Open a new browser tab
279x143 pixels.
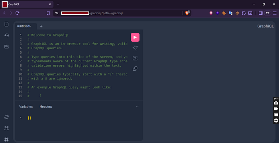pyautogui.click(x=58, y=4)
